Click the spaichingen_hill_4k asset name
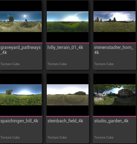The image size is (137, 144). [x=19, y=121]
